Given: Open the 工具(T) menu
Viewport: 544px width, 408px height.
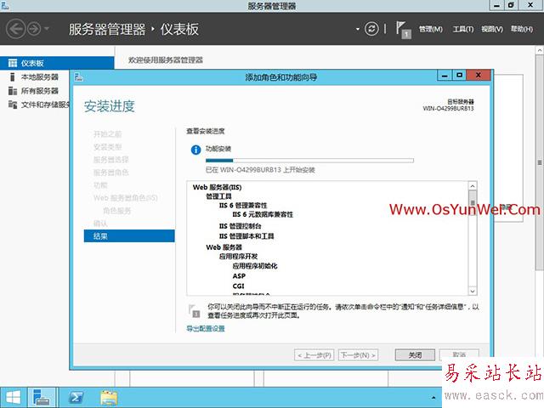Looking at the screenshot, I should click(462, 29).
